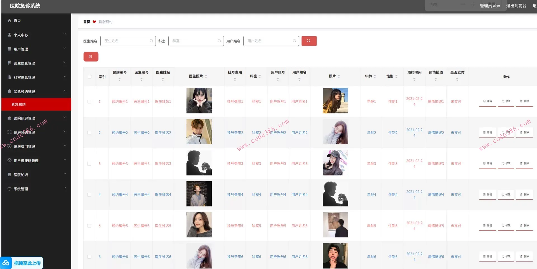
Task: Click the power icon beside 系统管理
Action: [x=10, y=189]
